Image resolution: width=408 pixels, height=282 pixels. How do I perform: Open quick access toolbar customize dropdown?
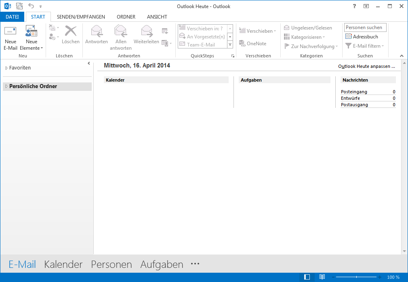pyautogui.click(x=40, y=6)
